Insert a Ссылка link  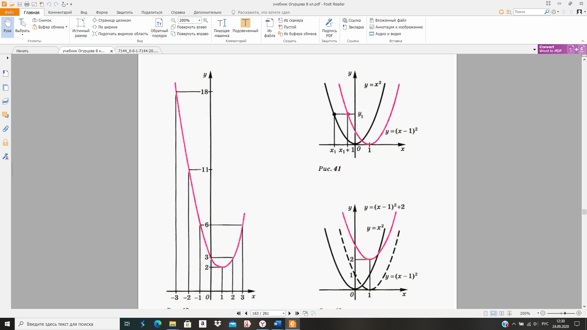click(x=352, y=20)
